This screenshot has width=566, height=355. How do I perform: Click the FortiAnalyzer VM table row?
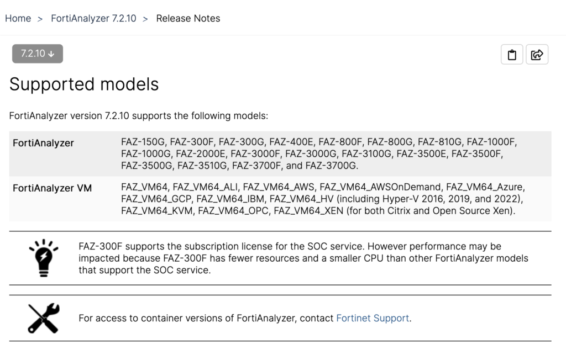pyautogui.click(x=52, y=188)
